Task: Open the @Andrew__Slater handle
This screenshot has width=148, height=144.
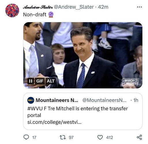Action: tap(74, 7)
